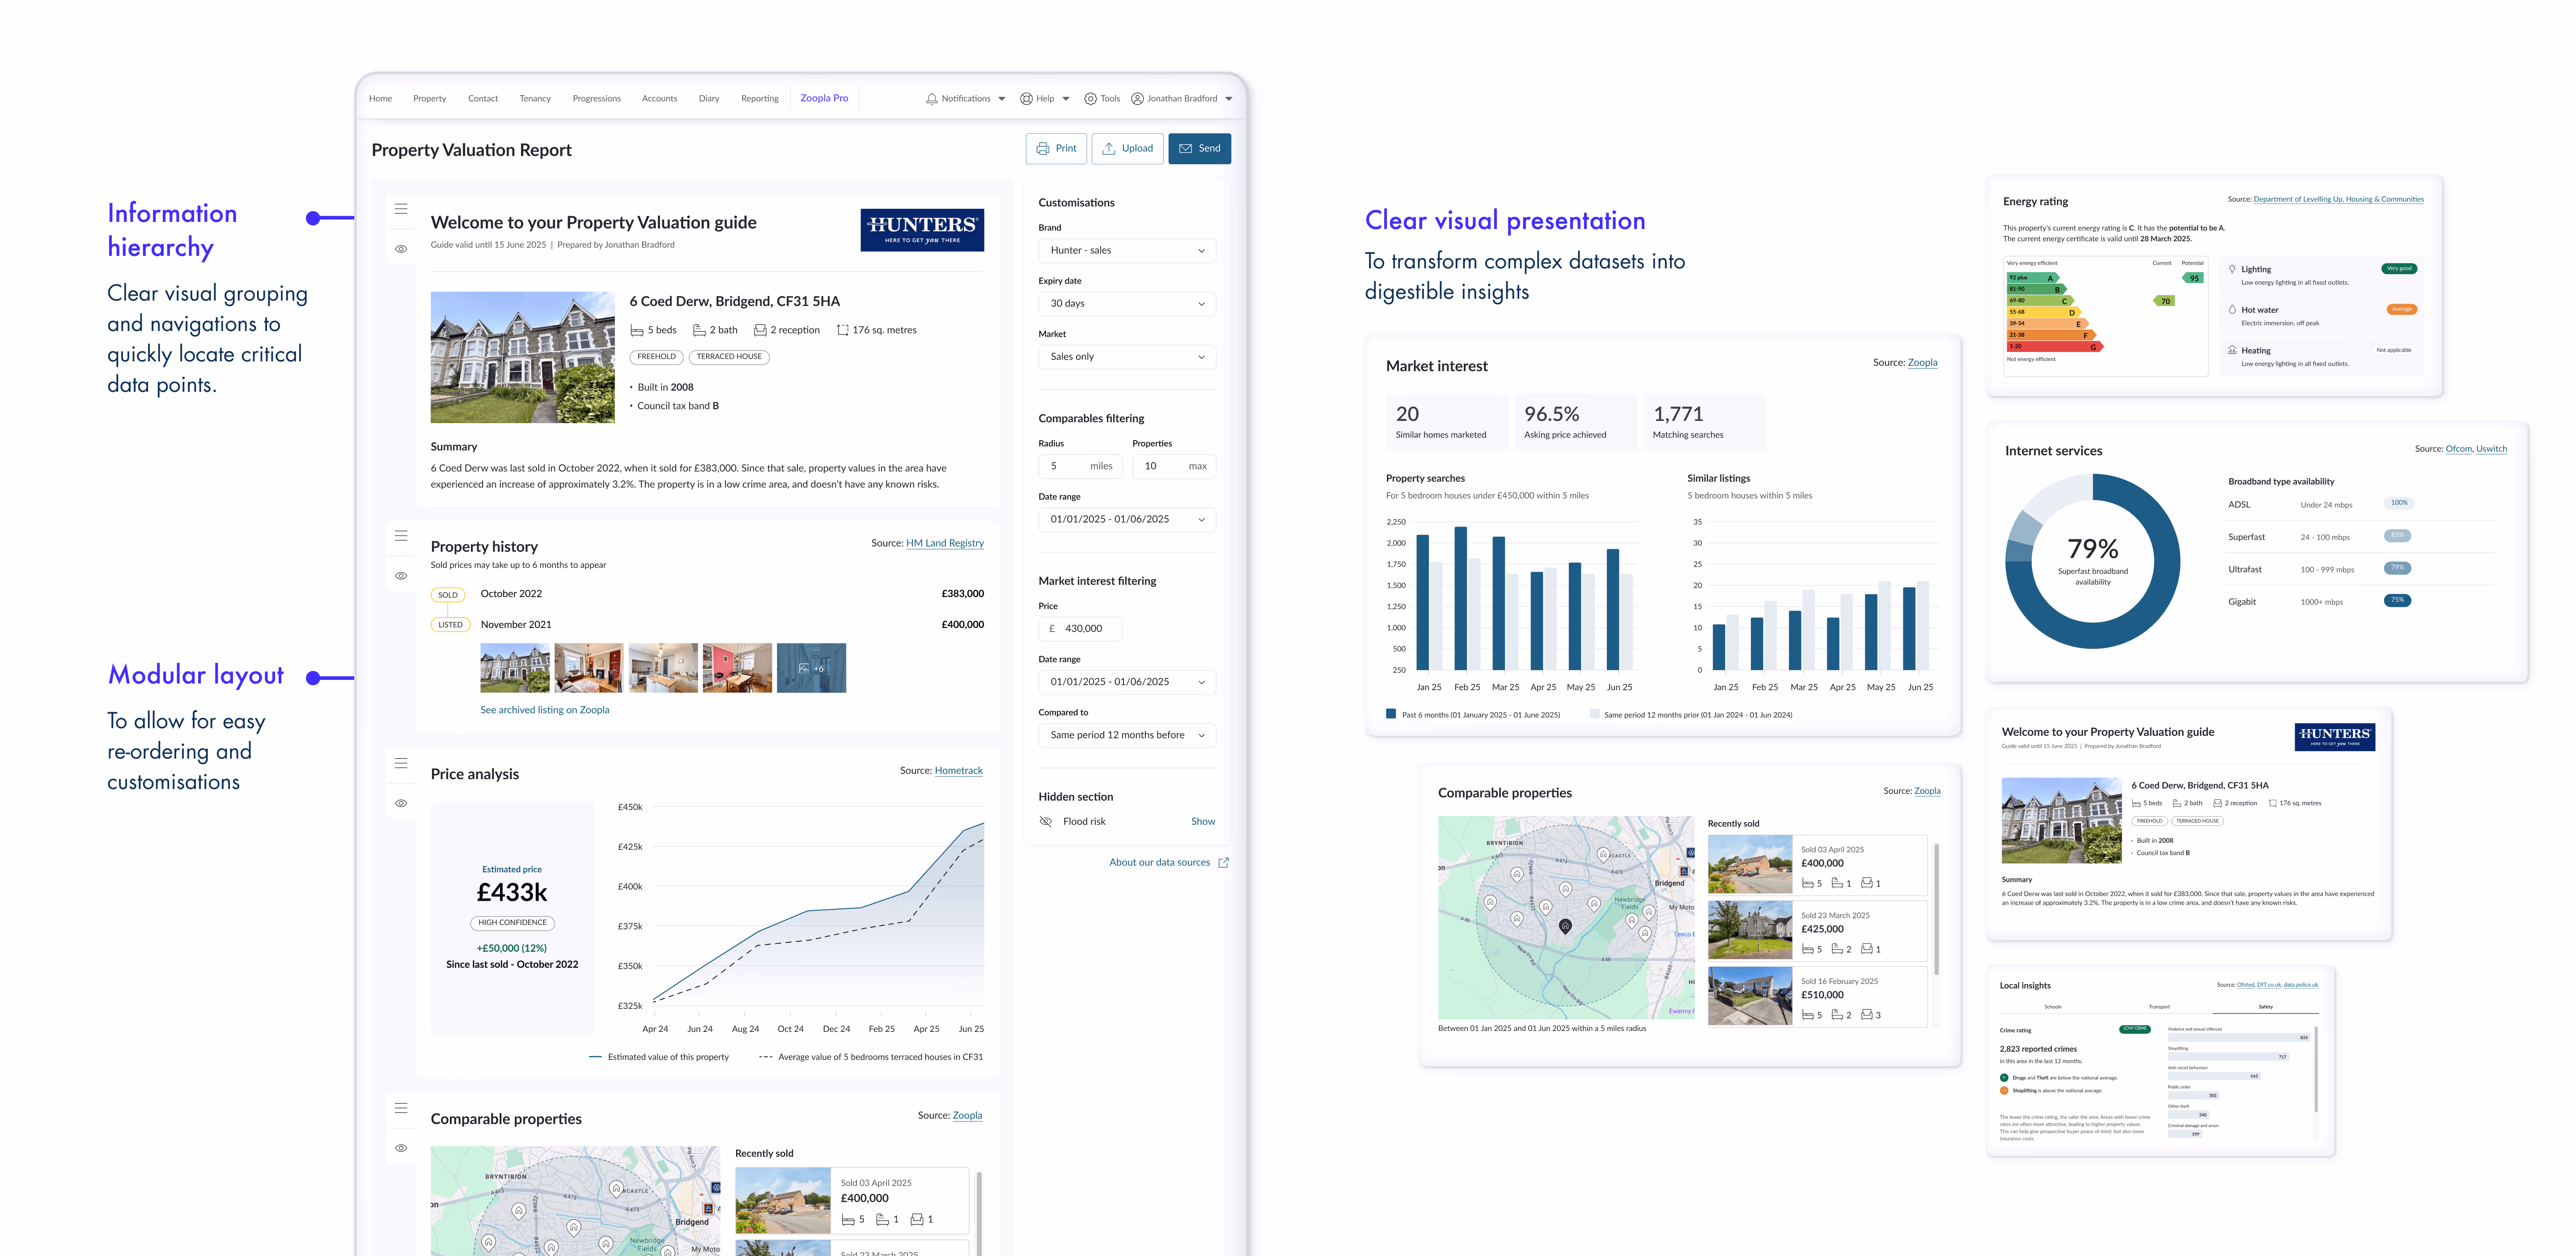2576x1256 pixels.
Task: Open the Reporting menu item
Action: (x=760, y=99)
